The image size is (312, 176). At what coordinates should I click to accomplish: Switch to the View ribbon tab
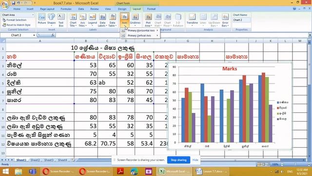[108, 9]
